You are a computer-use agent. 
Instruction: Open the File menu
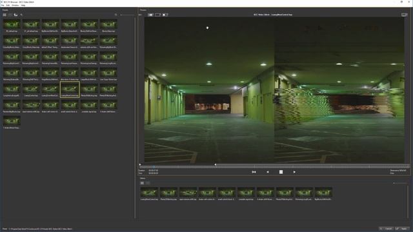coord(3,5)
